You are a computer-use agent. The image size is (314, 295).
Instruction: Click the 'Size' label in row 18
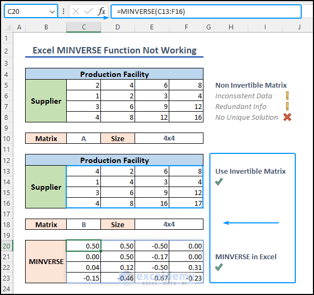tap(117, 224)
